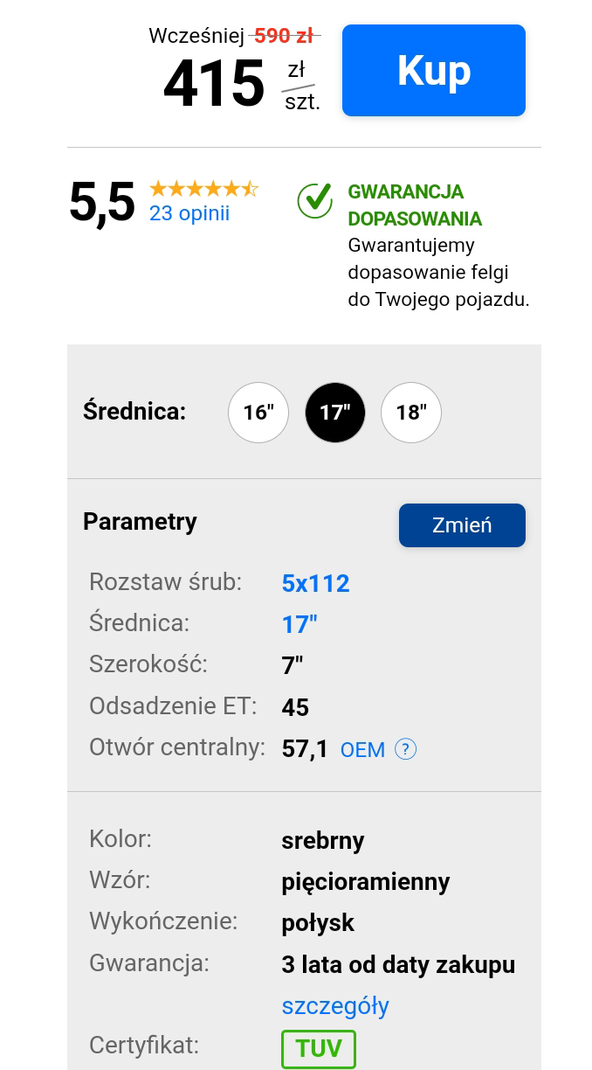This screenshot has width=592, height=1070.
Task: Select the 17" diameter option
Action: (x=335, y=413)
